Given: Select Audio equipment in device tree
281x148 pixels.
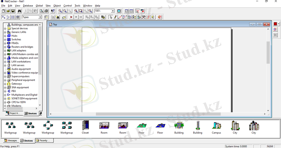Looking at the screenshot, I should (21, 69).
